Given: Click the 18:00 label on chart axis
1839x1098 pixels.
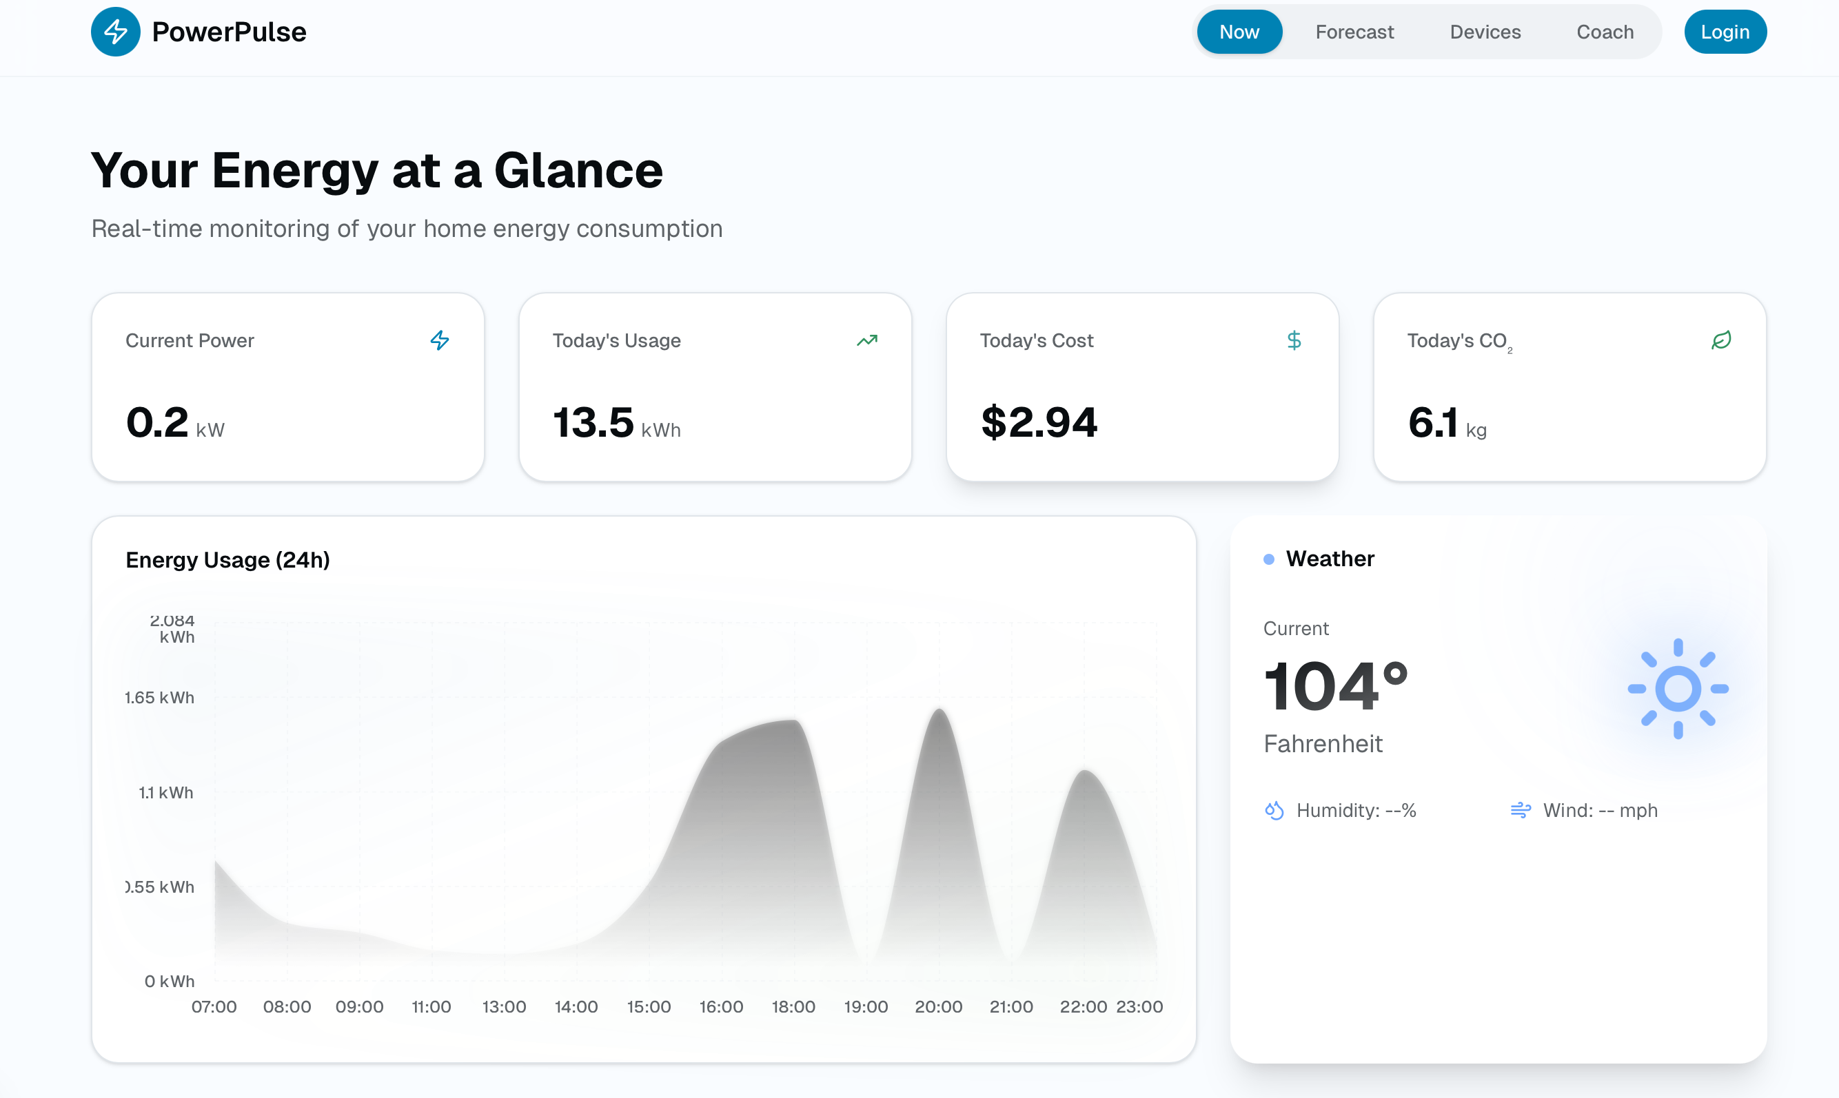Looking at the screenshot, I should click(x=793, y=1006).
